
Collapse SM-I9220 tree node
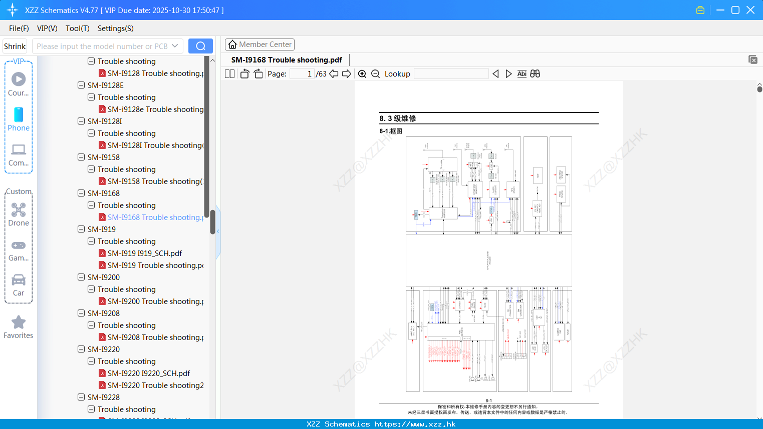coord(81,349)
